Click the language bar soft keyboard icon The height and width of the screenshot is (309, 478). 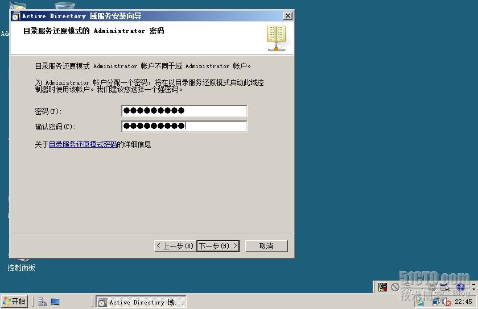(x=432, y=287)
